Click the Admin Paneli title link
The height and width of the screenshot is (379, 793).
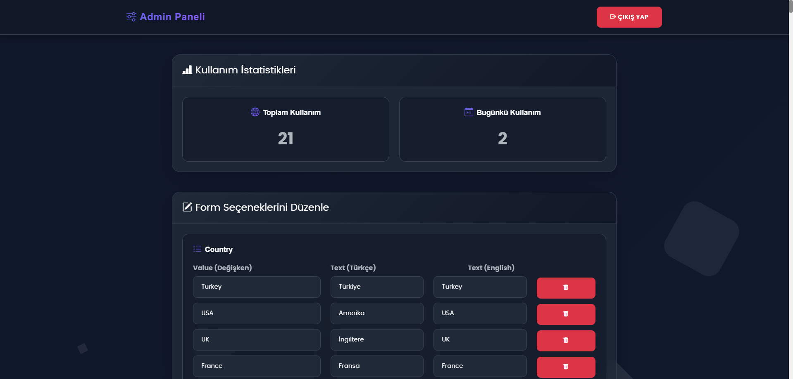166,17
